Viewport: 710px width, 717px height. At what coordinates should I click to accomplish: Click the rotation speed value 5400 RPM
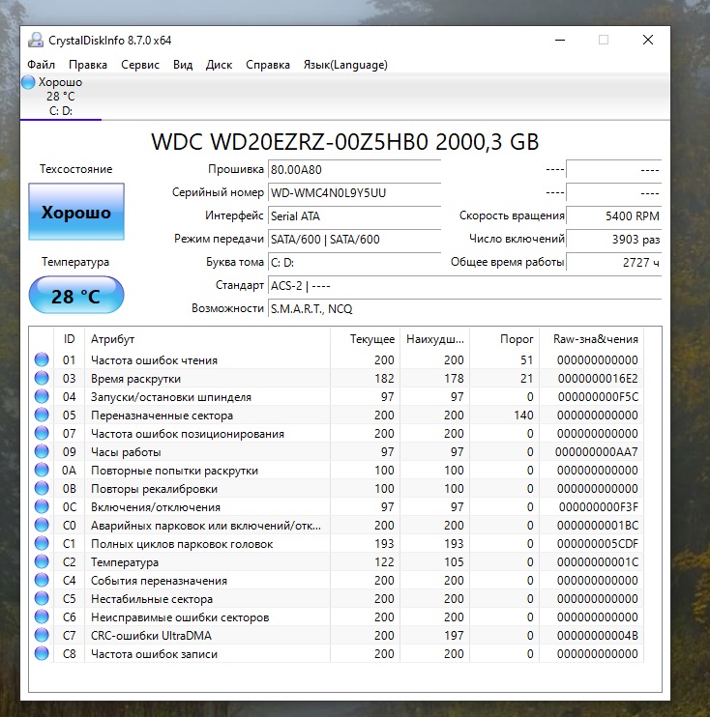pyautogui.click(x=614, y=215)
